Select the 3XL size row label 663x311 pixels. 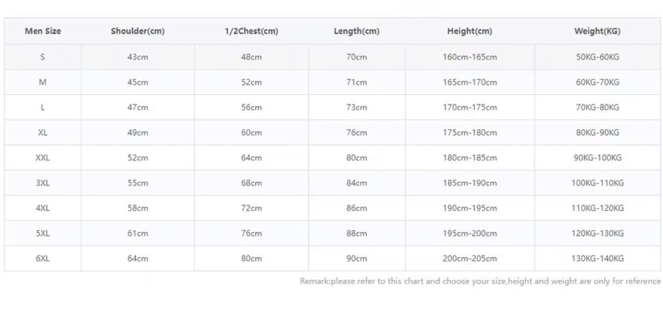(x=42, y=183)
